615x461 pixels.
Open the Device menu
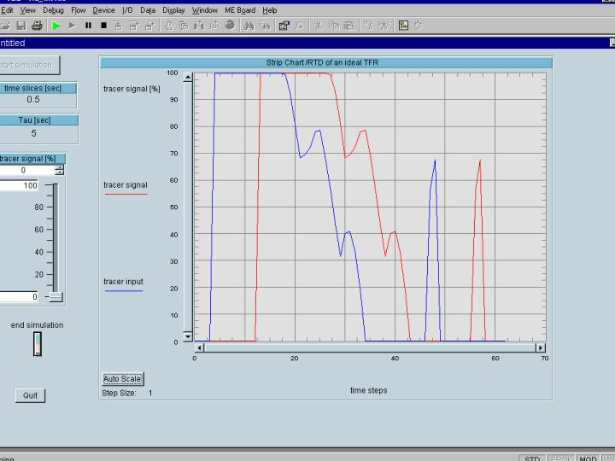tap(103, 10)
